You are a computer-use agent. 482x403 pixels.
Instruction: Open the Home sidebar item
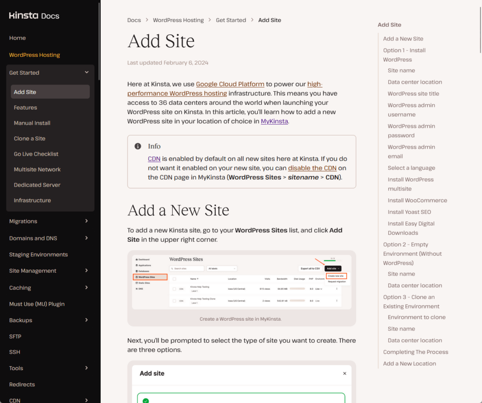click(x=17, y=38)
